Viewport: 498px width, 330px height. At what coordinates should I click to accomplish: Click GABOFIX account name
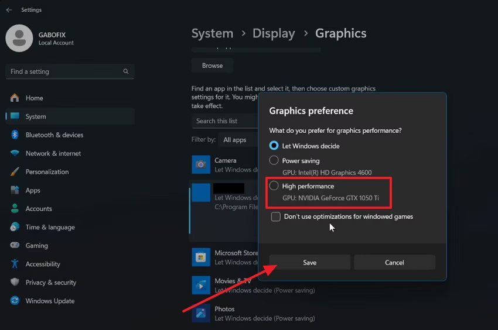tap(52, 35)
